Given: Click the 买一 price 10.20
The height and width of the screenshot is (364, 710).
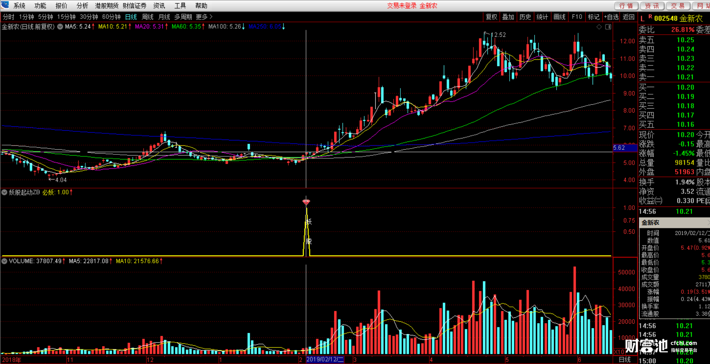Looking at the screenshot, I should click(x=685, y=87).
